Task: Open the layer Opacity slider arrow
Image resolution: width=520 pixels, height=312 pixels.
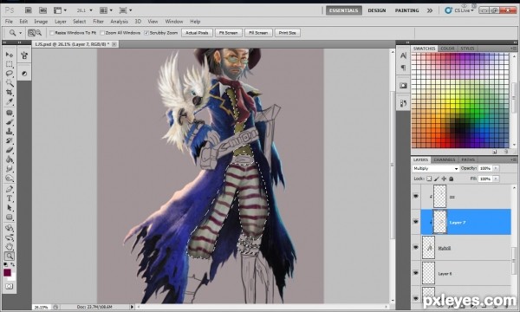Action: 496,168
